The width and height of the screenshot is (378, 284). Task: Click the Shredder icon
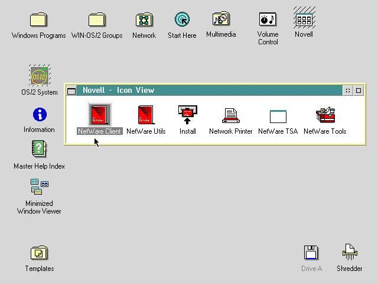[x=350, y=252]
